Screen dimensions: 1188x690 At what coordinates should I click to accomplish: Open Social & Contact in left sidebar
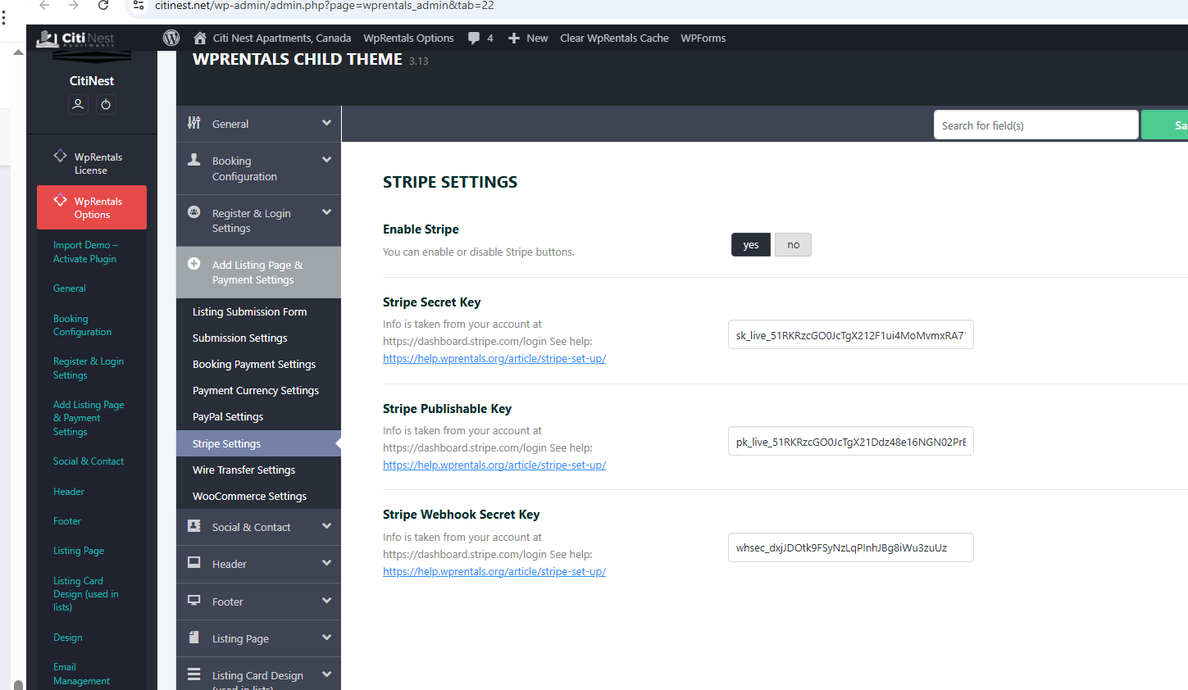click(x=89, y=461)
